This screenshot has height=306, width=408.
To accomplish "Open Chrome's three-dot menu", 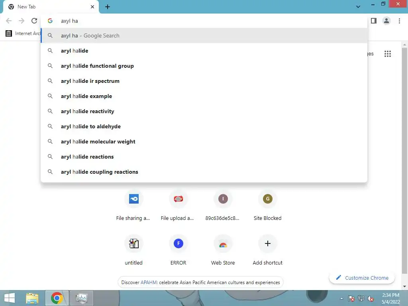I will point(399,21).
